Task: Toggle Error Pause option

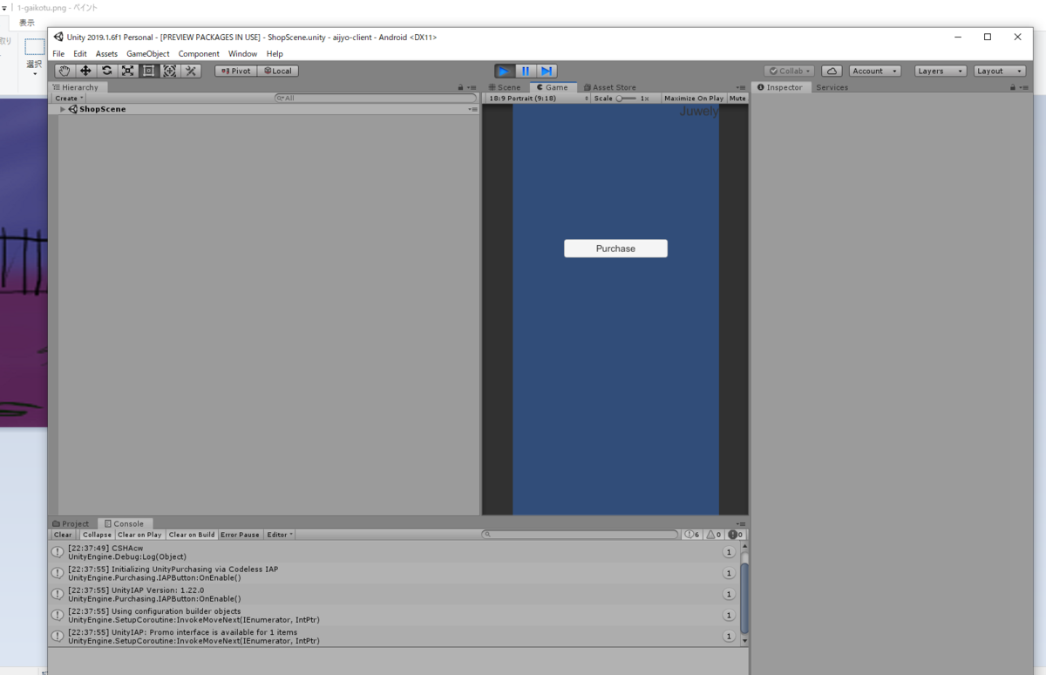Action: tap(240, 535)
